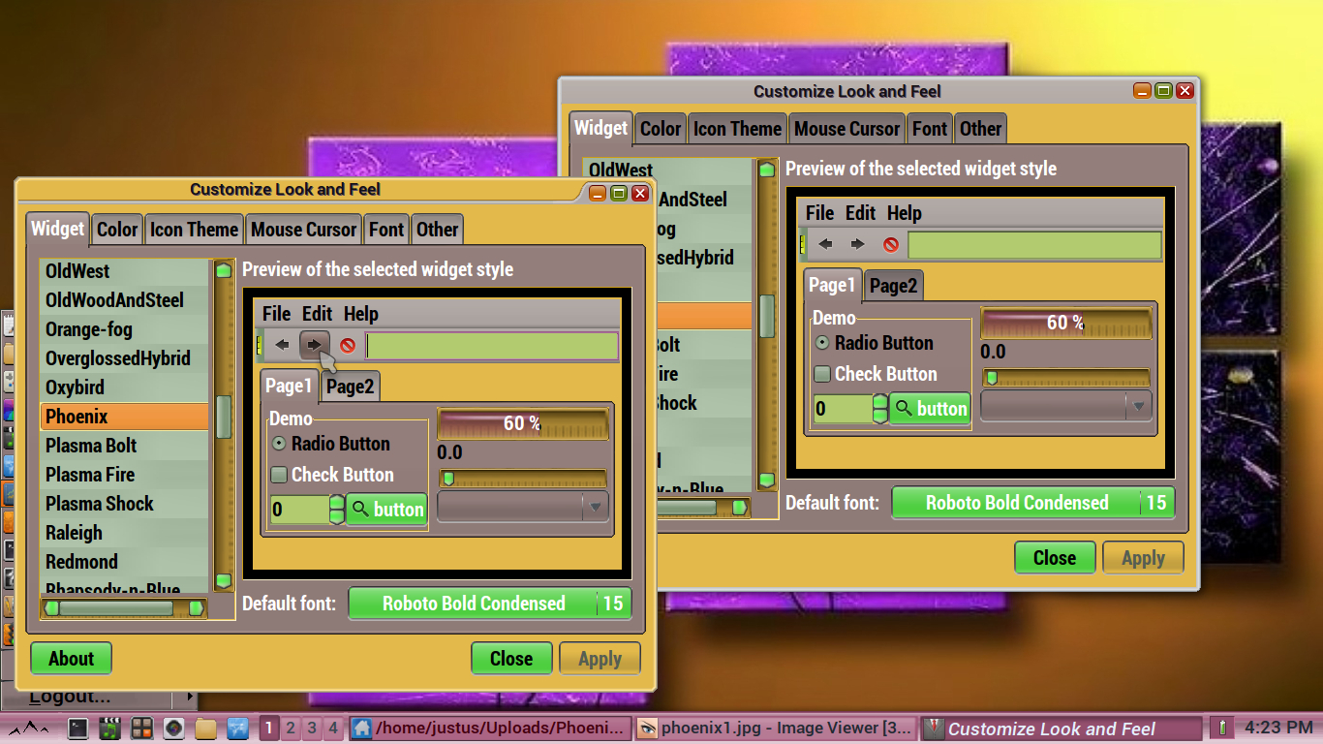This screenshot has height=744, width=1323.
Task: Click Close in the front window
Action: [x=511, y=659]
